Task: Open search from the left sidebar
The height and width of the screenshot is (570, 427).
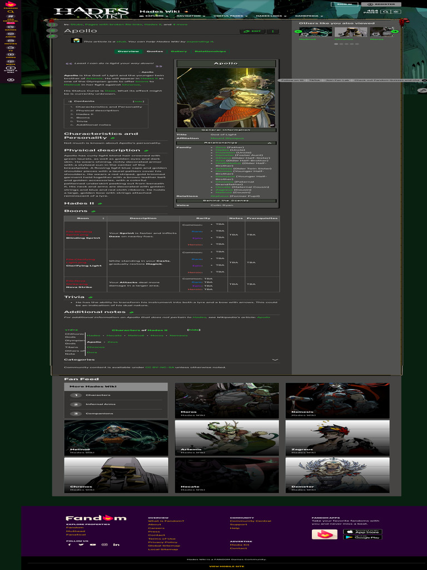Action: [x=10, y=12]
